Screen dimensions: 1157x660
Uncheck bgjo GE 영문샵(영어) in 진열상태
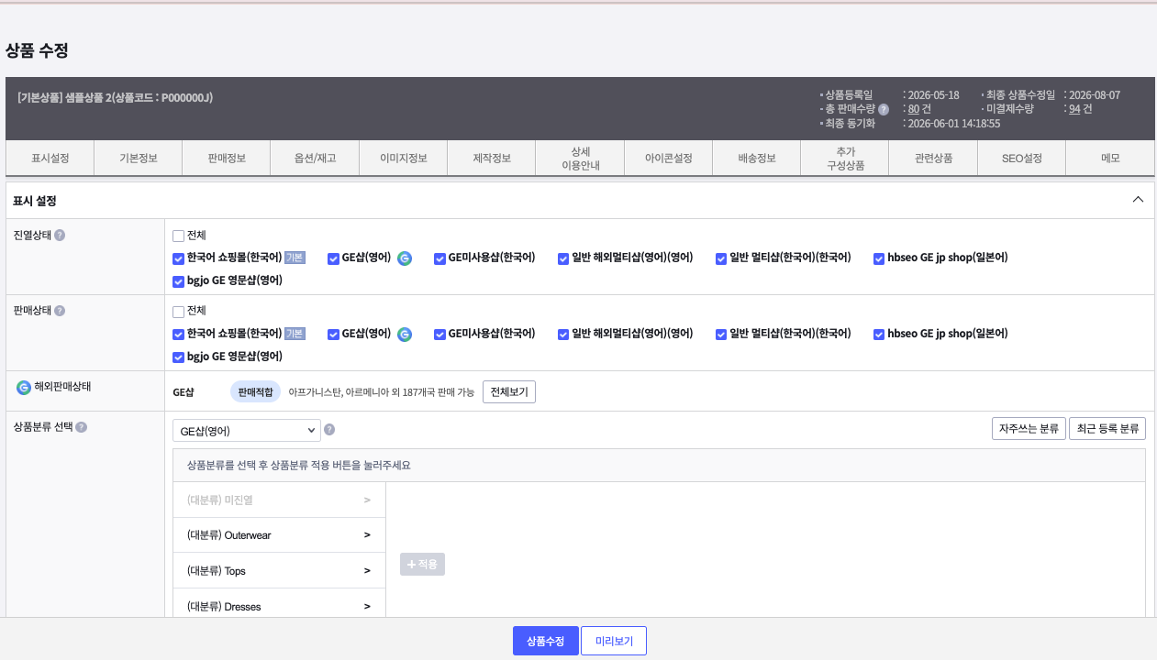179,280
